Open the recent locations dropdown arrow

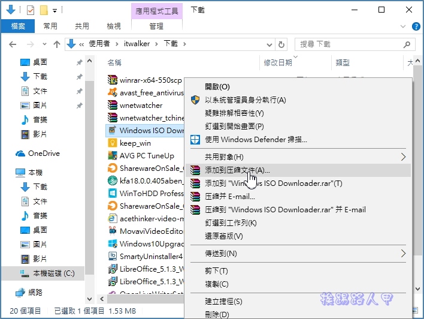coord(45,44)
